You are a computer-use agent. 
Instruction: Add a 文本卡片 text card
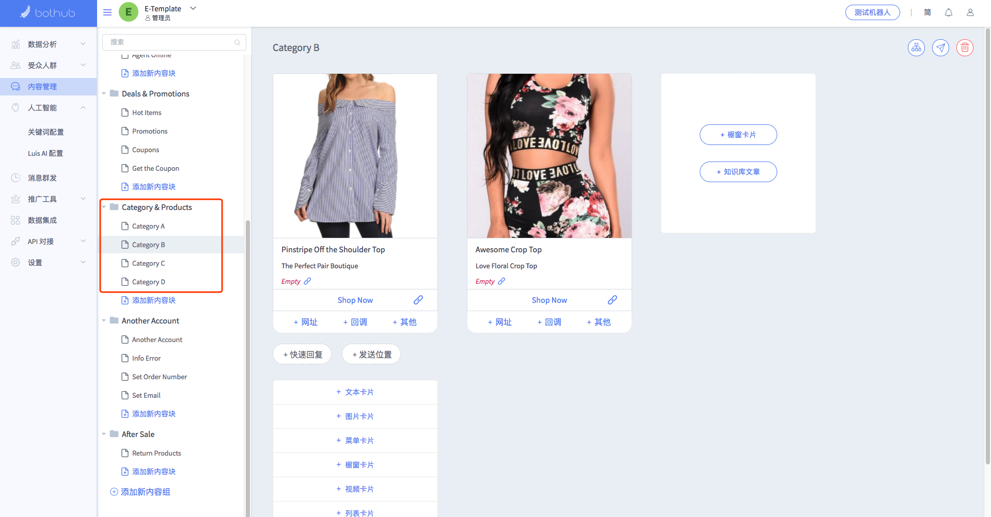click(x=355, y=392)
